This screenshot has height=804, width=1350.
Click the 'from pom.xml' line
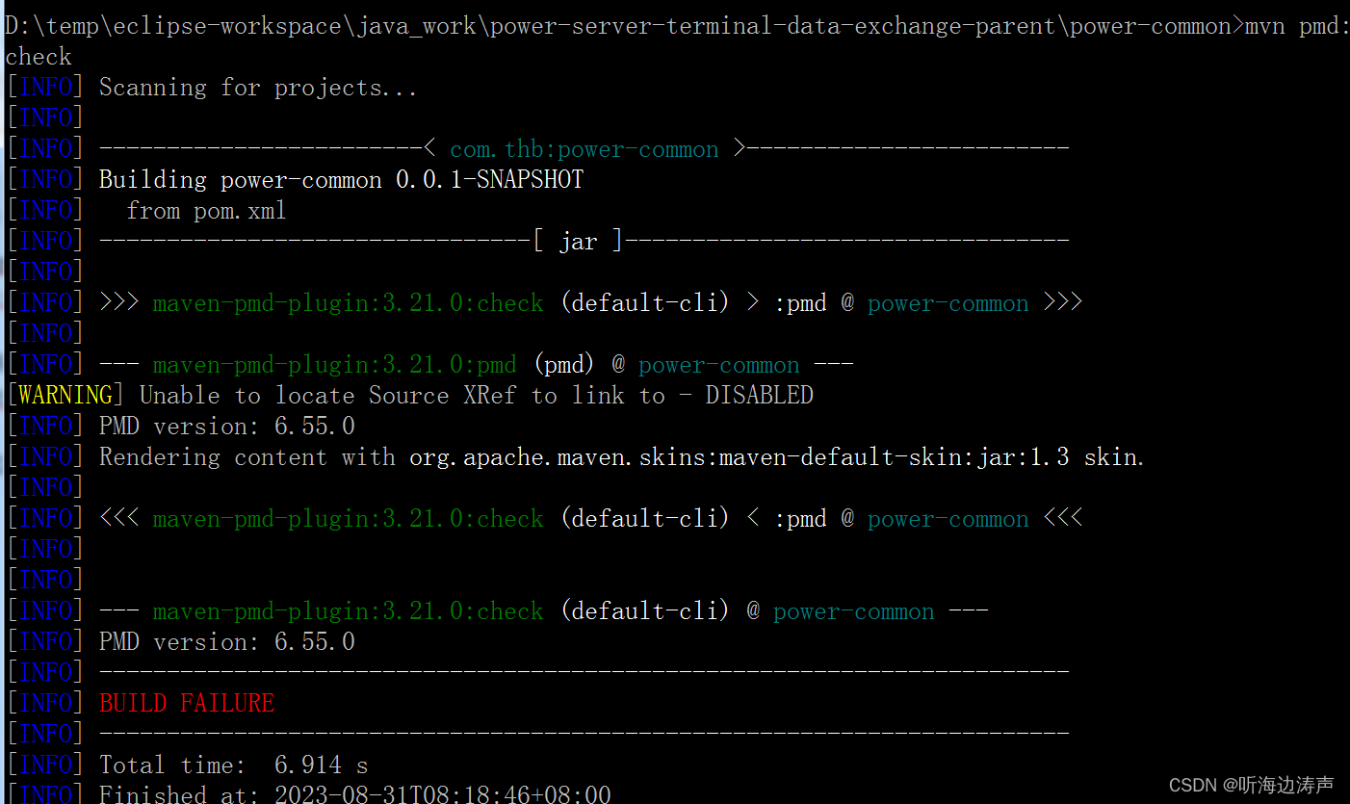[206, 211]
